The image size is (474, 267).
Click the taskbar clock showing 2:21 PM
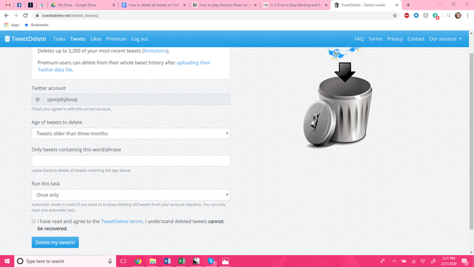[x=449, y=261]
